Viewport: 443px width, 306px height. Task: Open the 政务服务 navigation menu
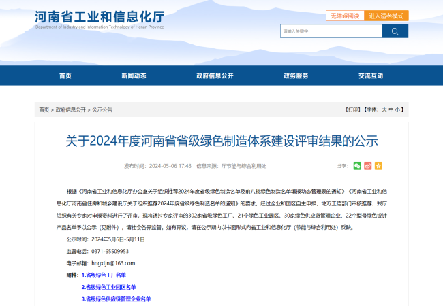296,75
